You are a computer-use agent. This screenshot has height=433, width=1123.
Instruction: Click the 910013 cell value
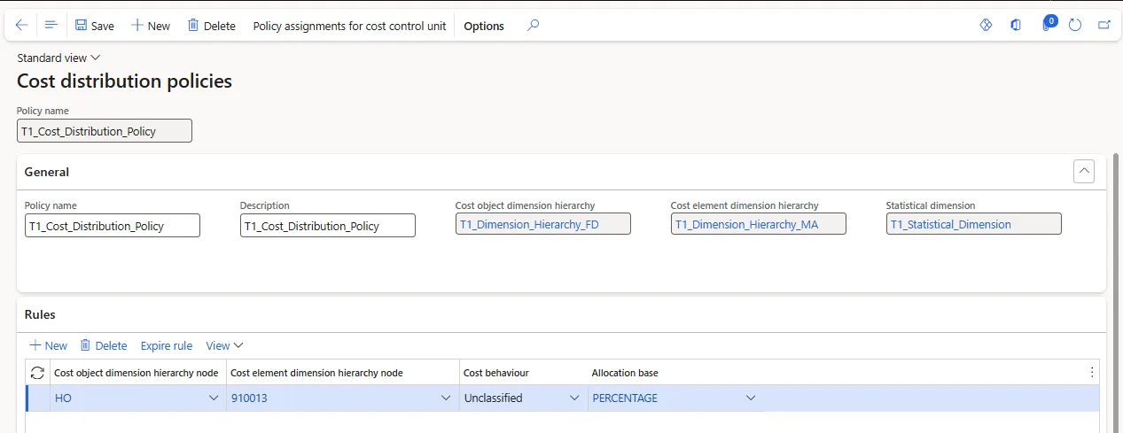(249, 398)
